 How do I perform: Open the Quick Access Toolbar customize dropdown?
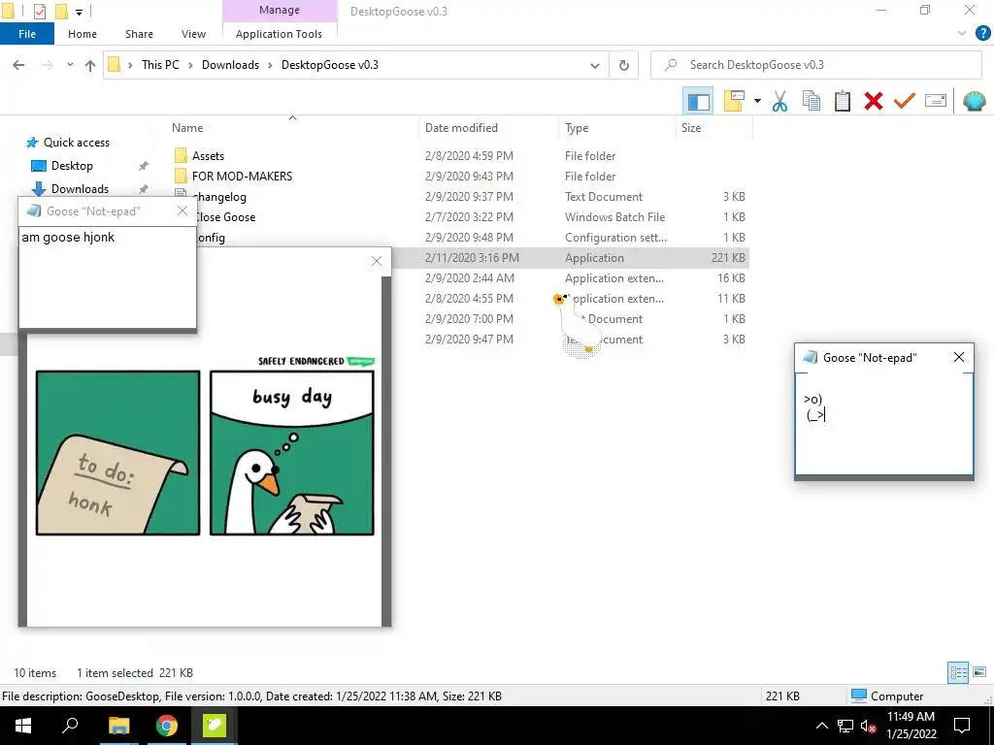(79, 12)
